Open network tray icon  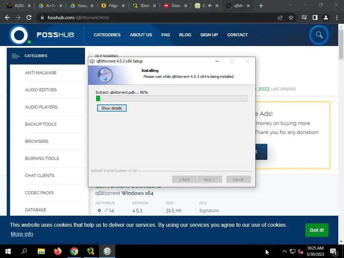point(293,251)
